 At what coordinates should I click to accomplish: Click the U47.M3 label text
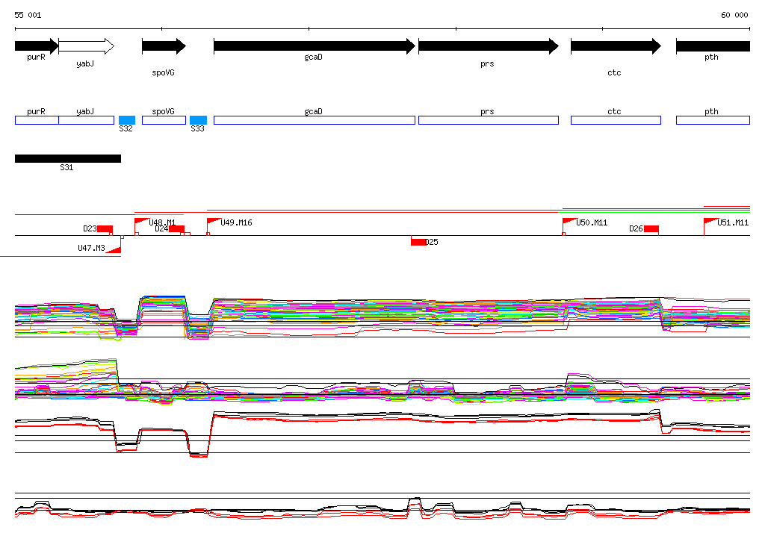91,248
